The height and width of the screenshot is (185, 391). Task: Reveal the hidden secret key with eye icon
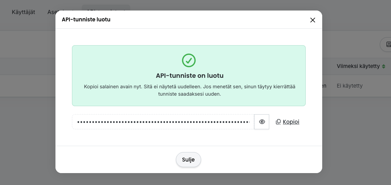click(x=261, y=122)
